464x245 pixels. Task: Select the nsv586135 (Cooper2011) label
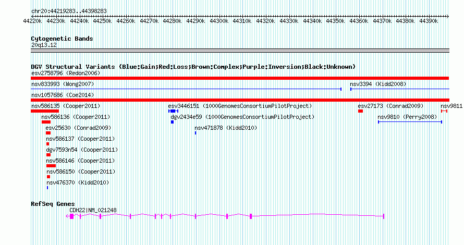tap(66, 106)
